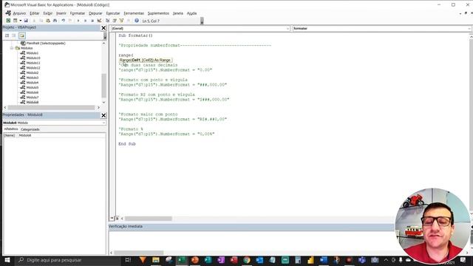The width and height of the screenshot is (473, 266).
Task: Open the Janela menu
Action: point(177,13)
